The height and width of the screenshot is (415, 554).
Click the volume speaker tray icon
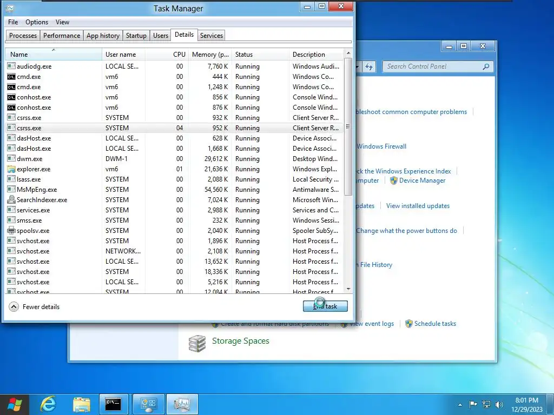pyautogui.click(x=499, y=404)
